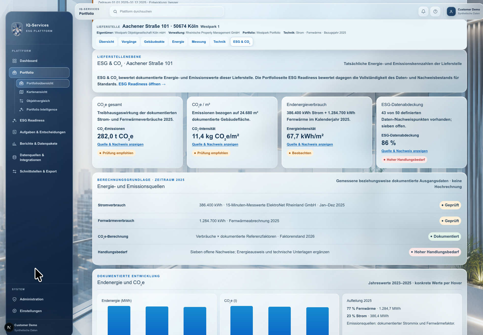Click the text 77 % Fernwärme
The width and height of the screenshot is (483, 335).
[x=361, y=309]
